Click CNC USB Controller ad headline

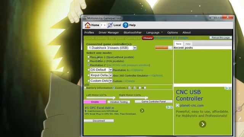tap(189, 95)
